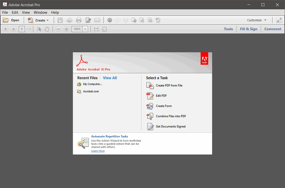Click the Learn How link
Viewport: 285px width, 188px height.
coord(98,151)
